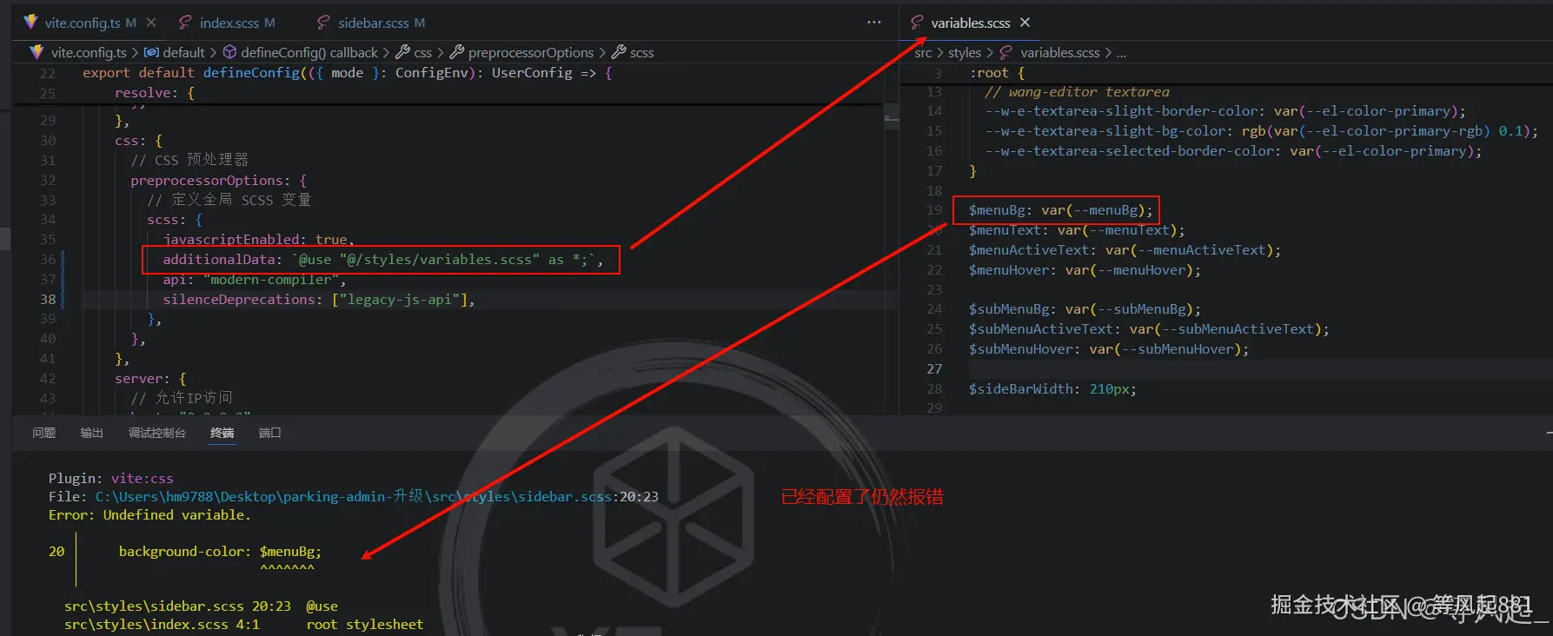Close the vite.config.ts tab

pyautogui.click(x=151, y=23)
